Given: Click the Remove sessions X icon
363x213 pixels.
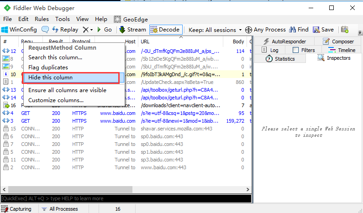Looking at the screenshot, I should point(85,30).
